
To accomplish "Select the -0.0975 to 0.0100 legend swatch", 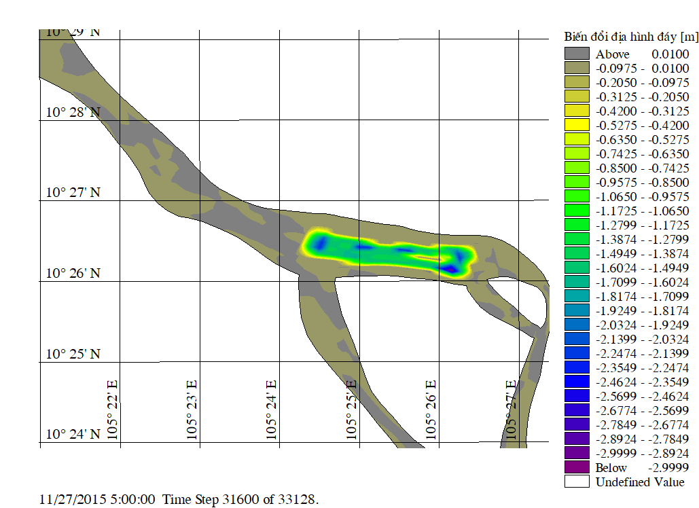I will 577,68.
